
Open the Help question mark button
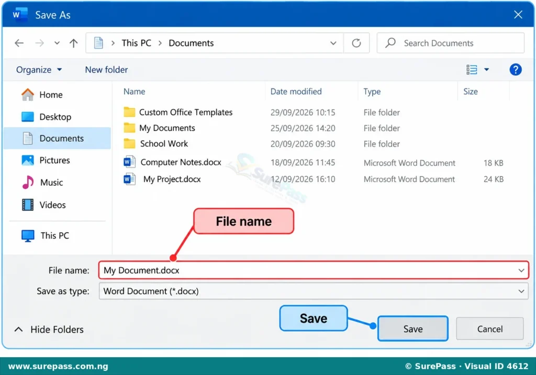pyautogui.click(x=516, y=70)
